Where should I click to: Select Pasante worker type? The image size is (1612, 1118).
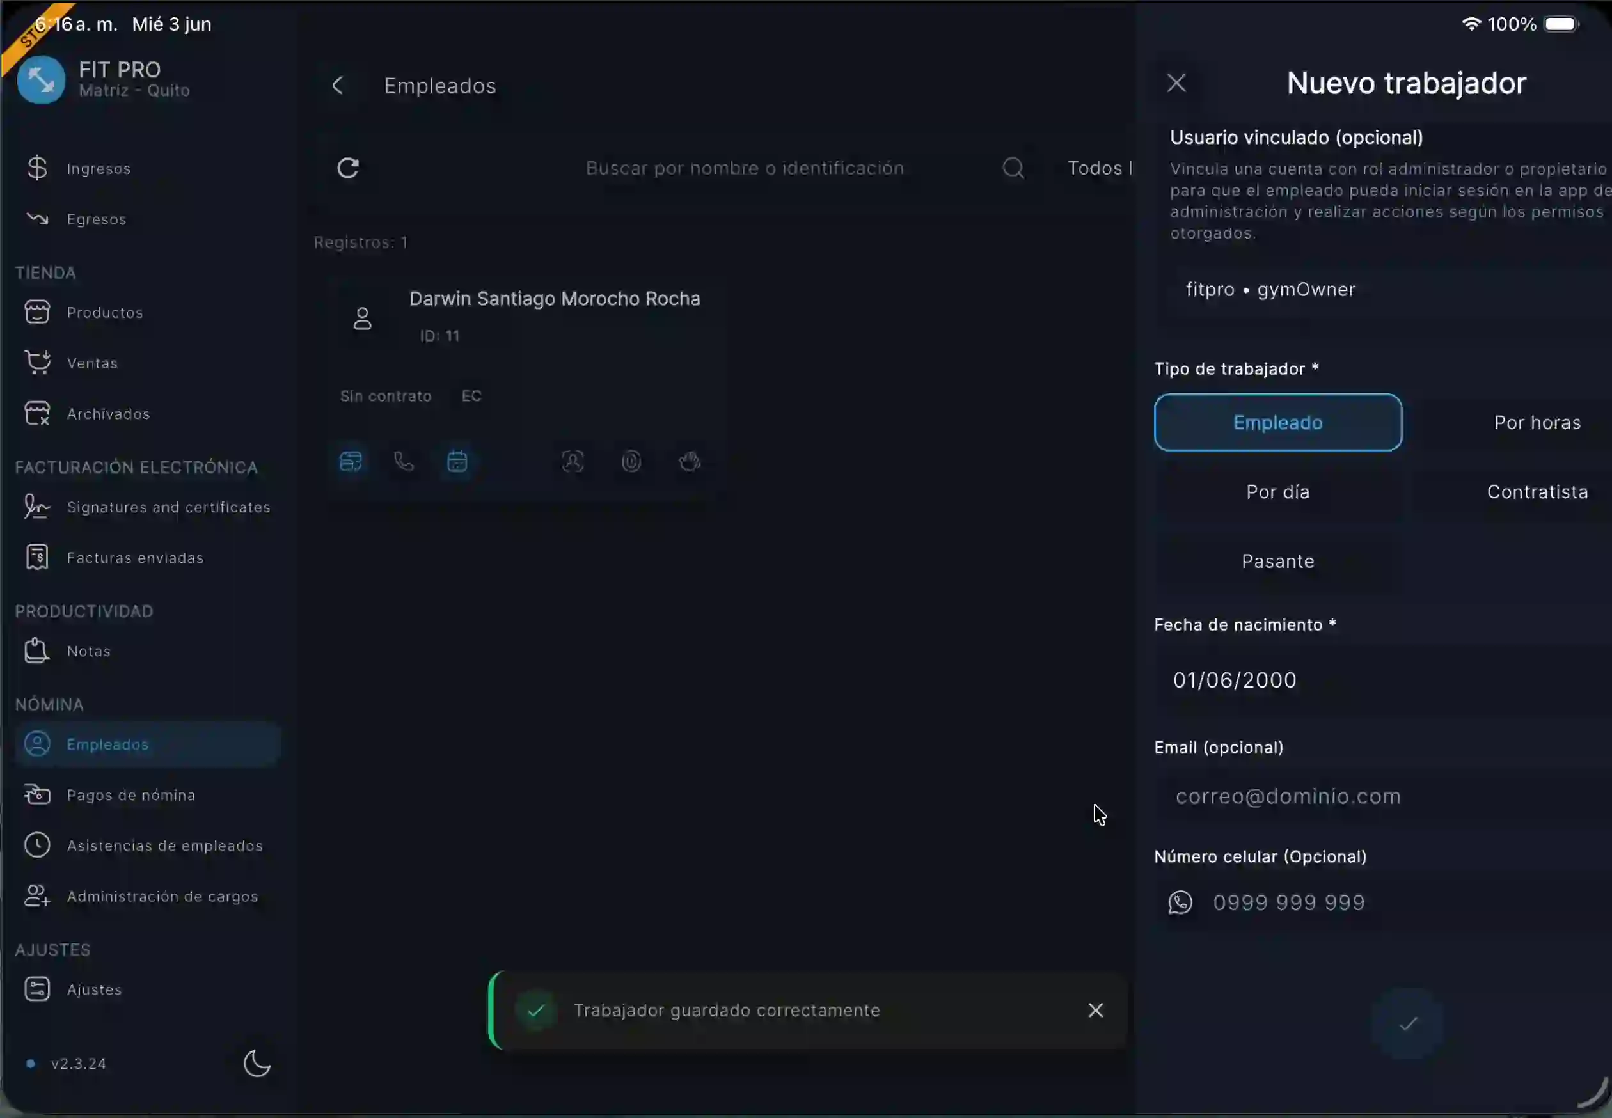1278,561
